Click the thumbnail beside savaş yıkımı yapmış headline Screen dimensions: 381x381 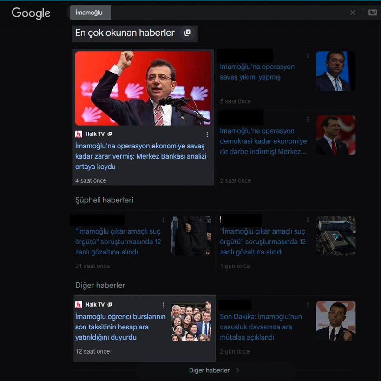tap(335, 71)
